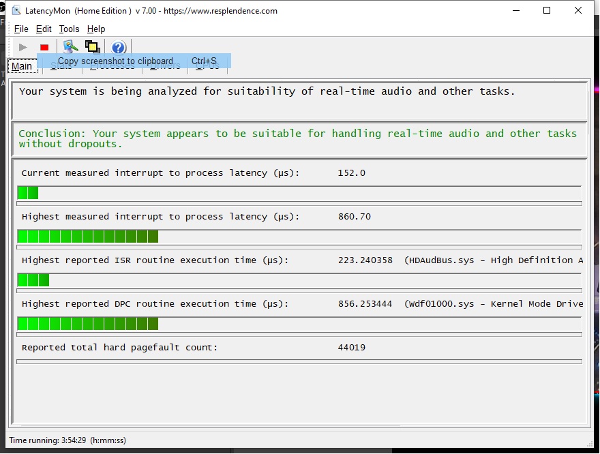Click the highest DPC routine execution time bar
The image size is (600, 454).
299,323
